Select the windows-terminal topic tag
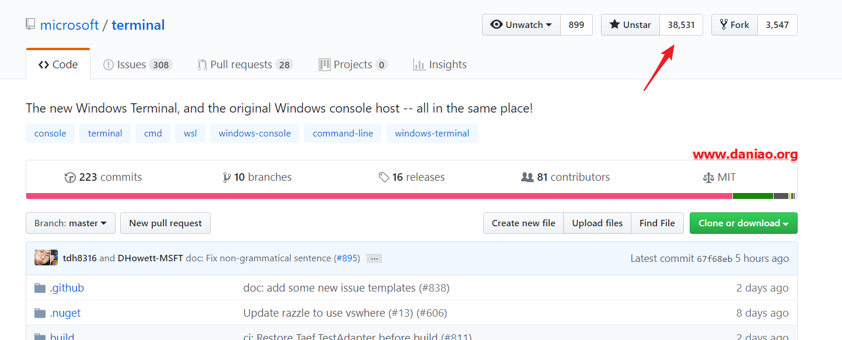Viewport: 842px width, 340px height. click(x=432, y=133)
